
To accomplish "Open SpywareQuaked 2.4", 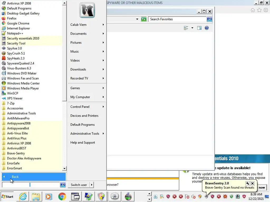I will (x=21, y=63).
